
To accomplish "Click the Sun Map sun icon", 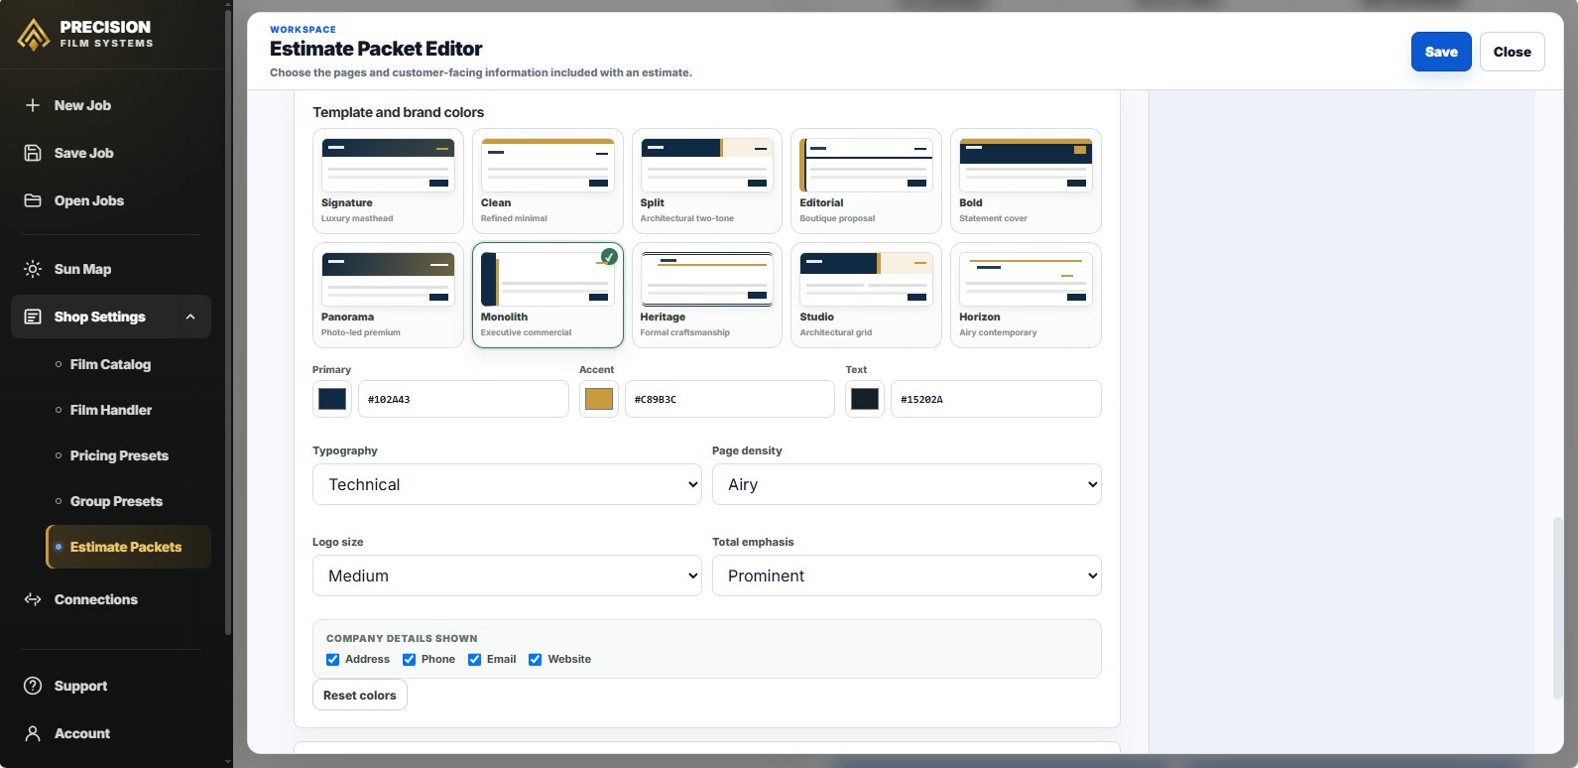I will click(33, 269).
